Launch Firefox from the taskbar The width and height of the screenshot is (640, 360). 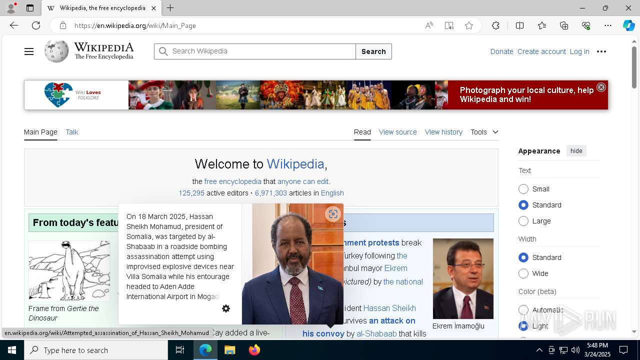point(254,350)
